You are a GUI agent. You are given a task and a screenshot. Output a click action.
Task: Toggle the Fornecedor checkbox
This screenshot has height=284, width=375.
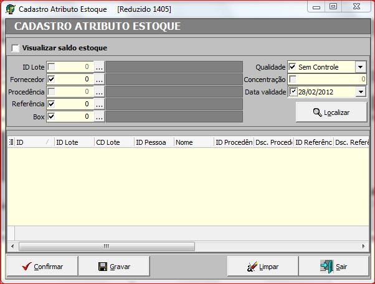52,80
